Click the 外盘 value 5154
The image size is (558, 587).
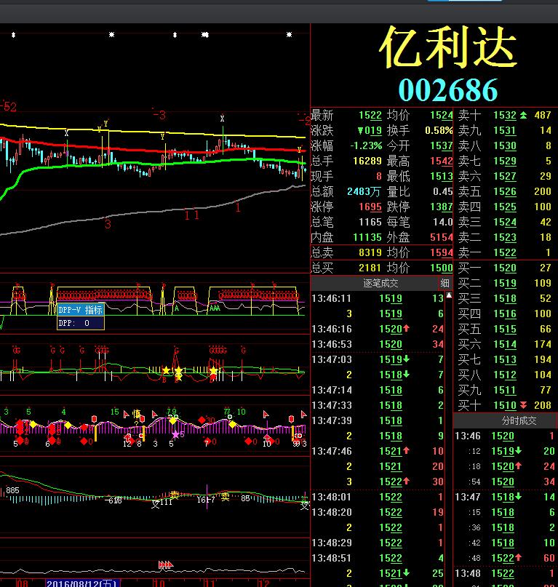pyautogui.click(x=441, y=237)
